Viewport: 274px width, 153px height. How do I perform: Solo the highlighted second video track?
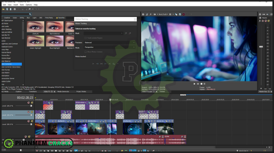(32, 112)
